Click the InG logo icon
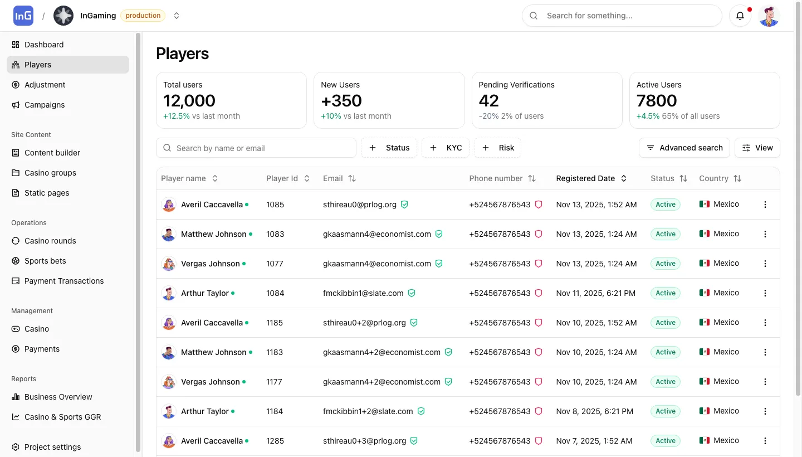The height and width of the screenshot is (457, 802). click(23, 16)
